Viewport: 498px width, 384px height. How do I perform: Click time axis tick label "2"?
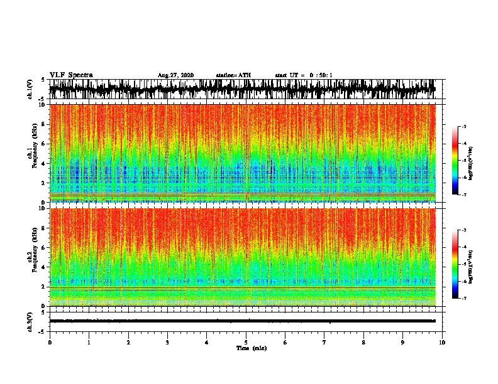(x=128, y=343)
